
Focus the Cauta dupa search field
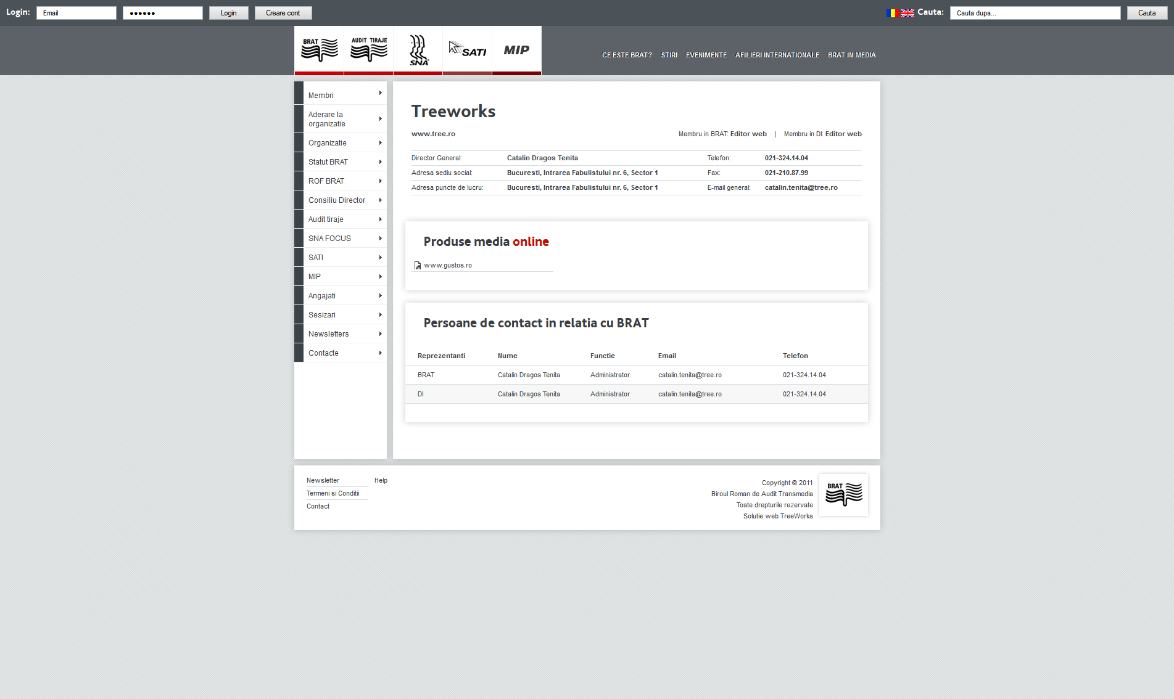coord(1035,13)
